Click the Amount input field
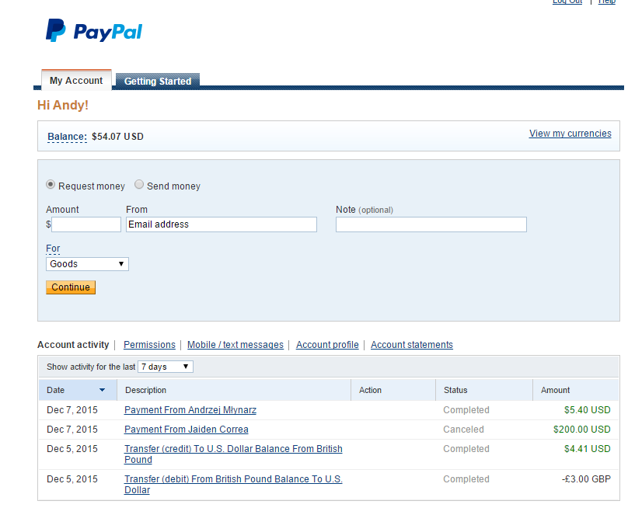The width and height of the screenshot is (628, 508). (86, 224)
